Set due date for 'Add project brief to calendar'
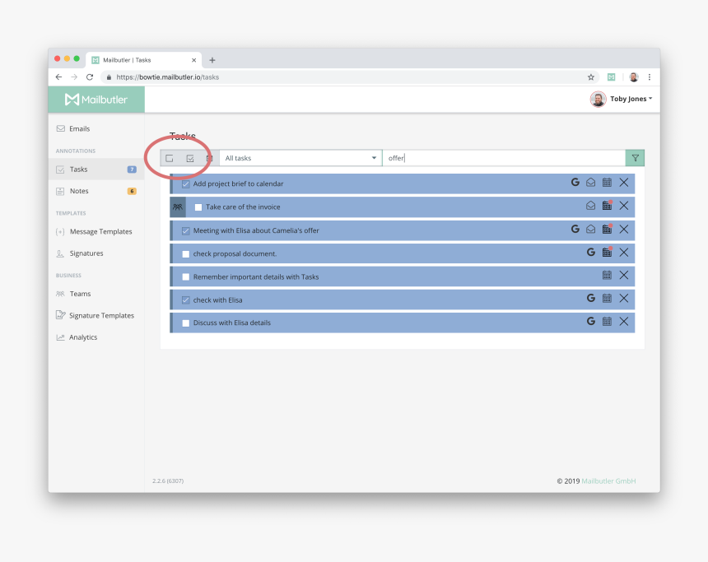Image resolution: width=708 pixels, height=562 pixels. click(x=607, y=183)
